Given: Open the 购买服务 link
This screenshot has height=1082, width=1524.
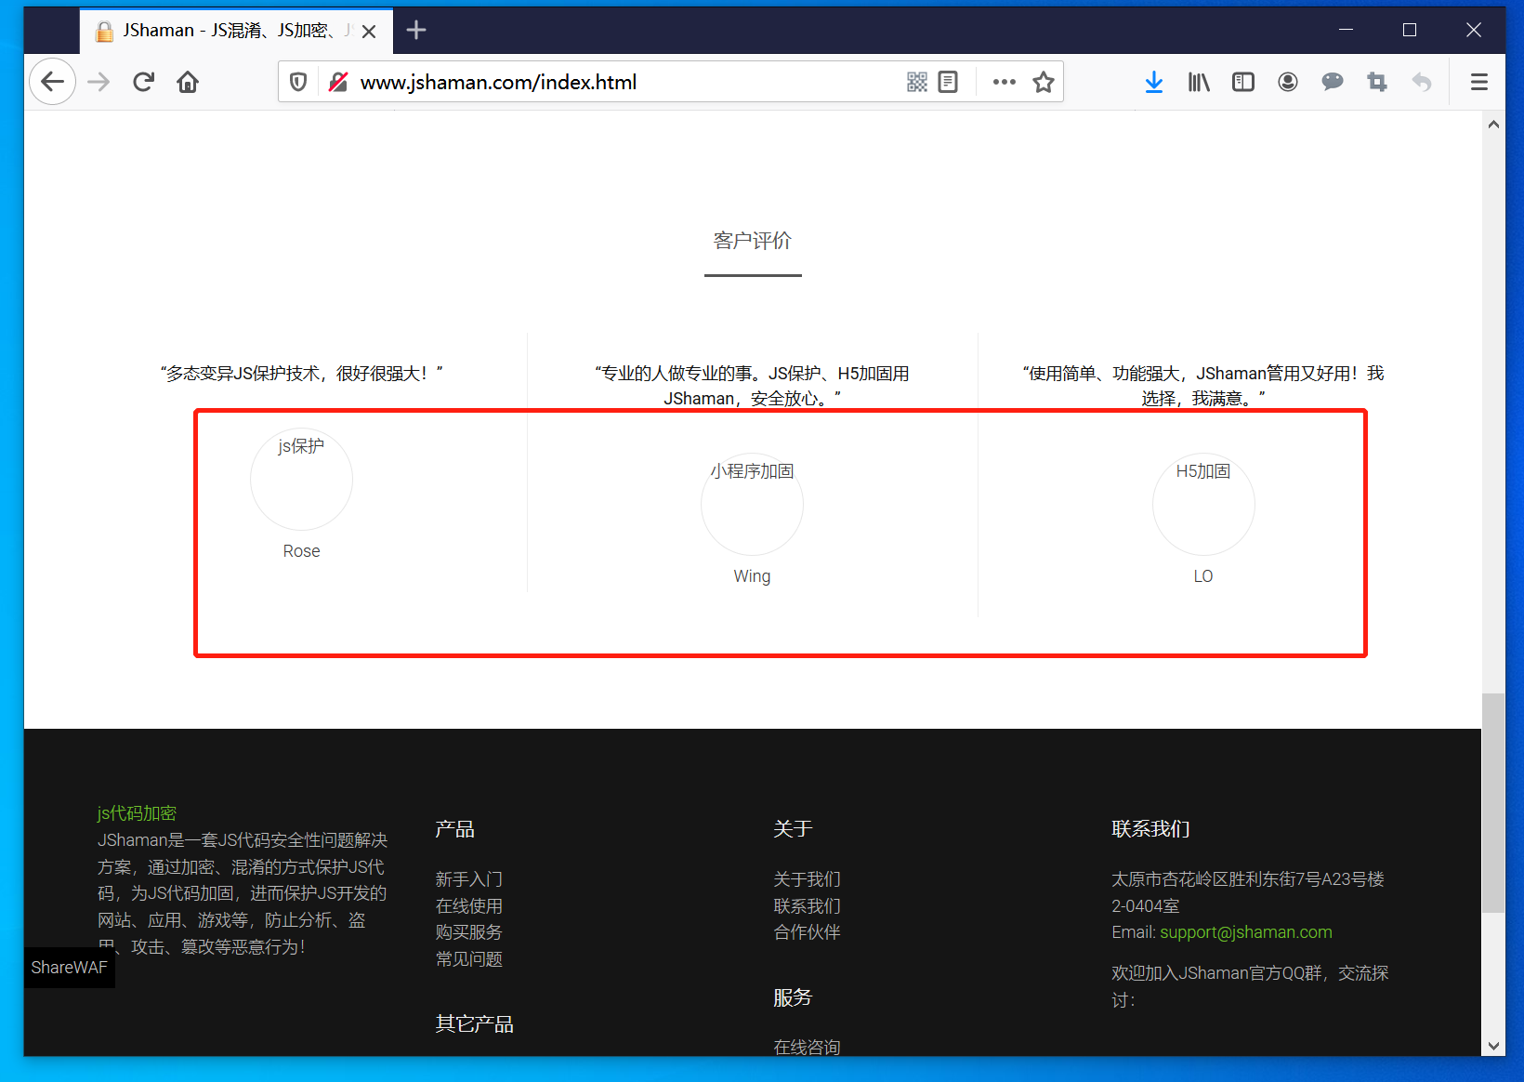Looking at the screenshot, I should 469,932.
